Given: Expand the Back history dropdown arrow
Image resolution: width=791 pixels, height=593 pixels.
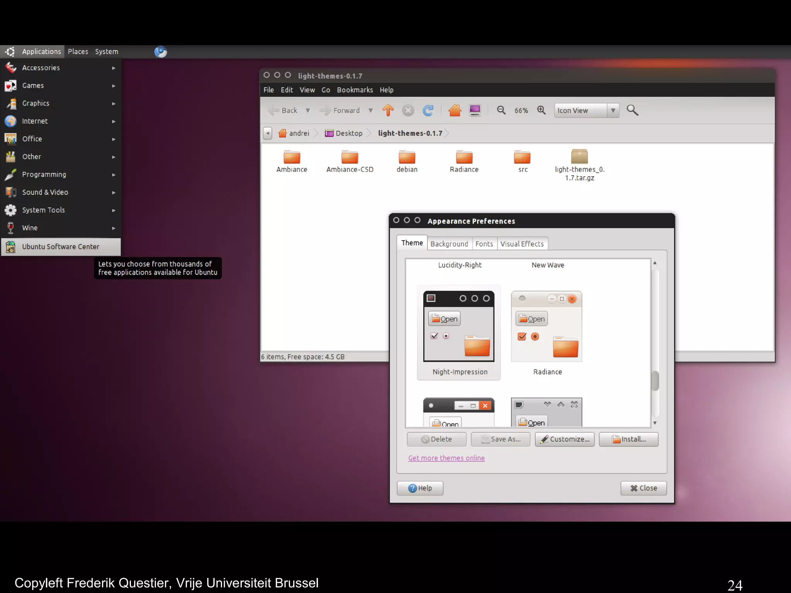Looking at the screenshot, I should [x=308, y=110].
